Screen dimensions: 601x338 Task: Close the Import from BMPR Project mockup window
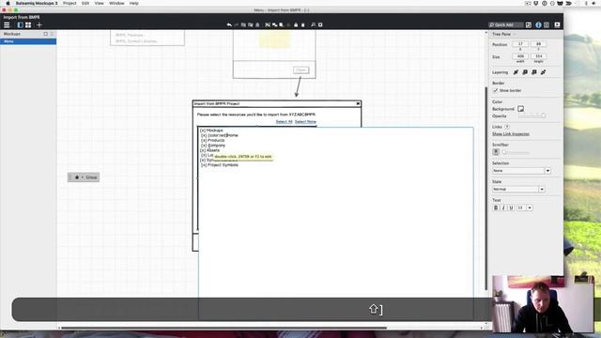[358, 103]
